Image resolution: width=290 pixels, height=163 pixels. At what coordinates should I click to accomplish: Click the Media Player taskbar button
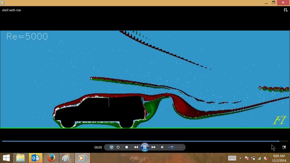(x=82, y=158)
